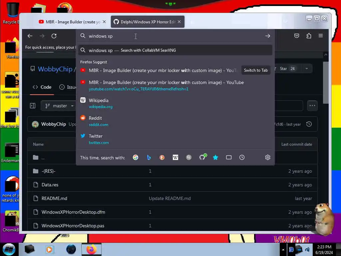Click the Last commit date column header
341x256 pixels.
tap(297, 144)
